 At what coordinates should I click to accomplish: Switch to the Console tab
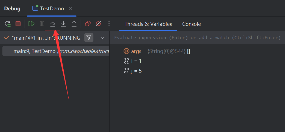(x=191, y=24)
